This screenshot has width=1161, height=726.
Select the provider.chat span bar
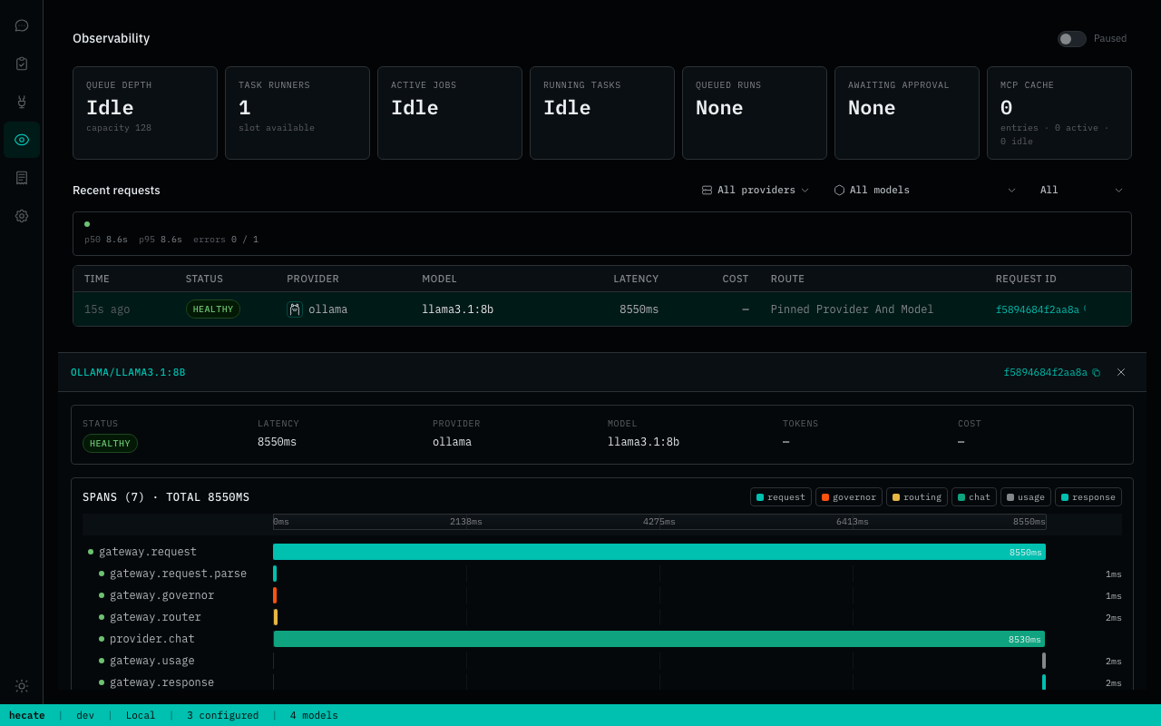click(659, 639)
